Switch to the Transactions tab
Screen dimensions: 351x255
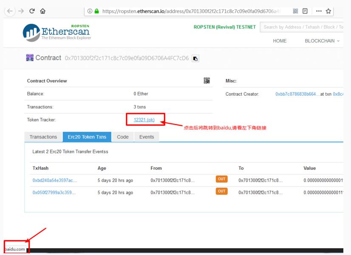tap(43, 137)
